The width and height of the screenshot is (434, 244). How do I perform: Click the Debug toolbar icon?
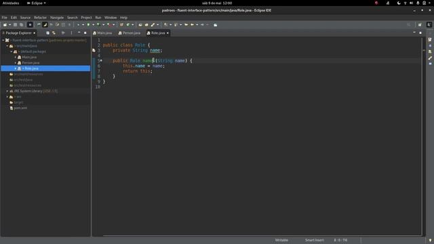79,25
